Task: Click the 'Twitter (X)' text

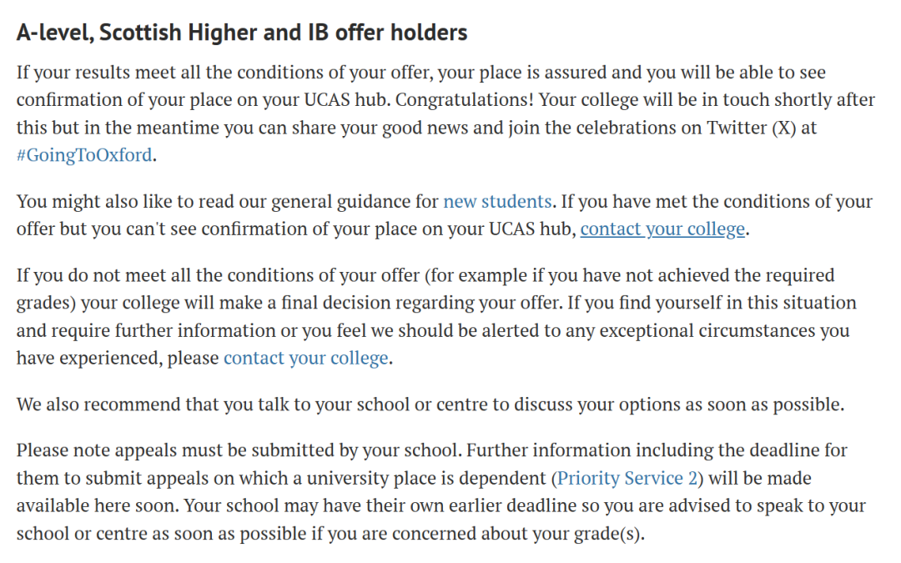Action: [x=751, y=128]
